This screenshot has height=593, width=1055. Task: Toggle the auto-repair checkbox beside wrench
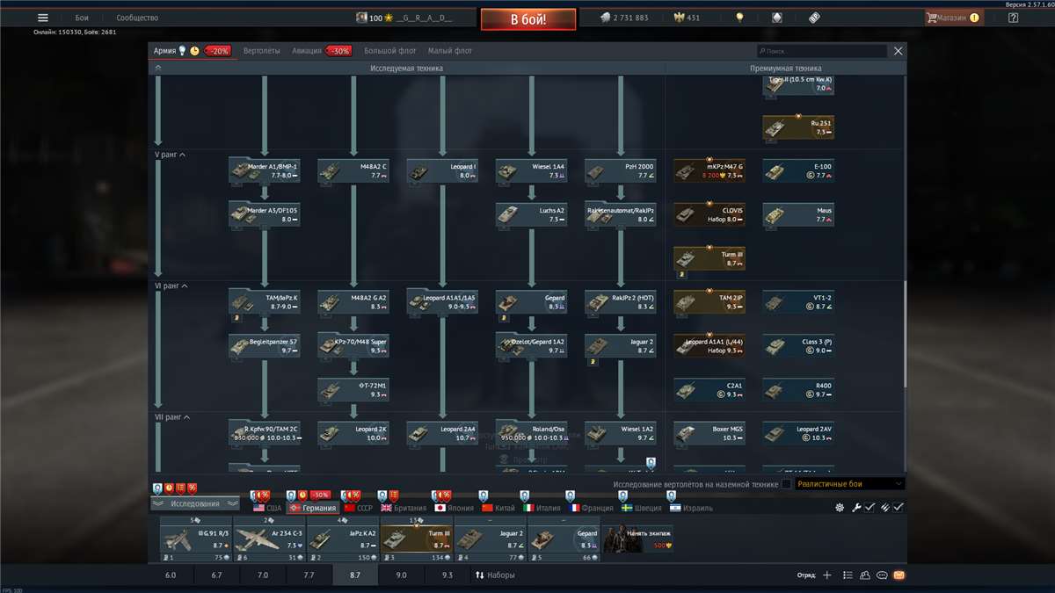click(x=869, y=508)
